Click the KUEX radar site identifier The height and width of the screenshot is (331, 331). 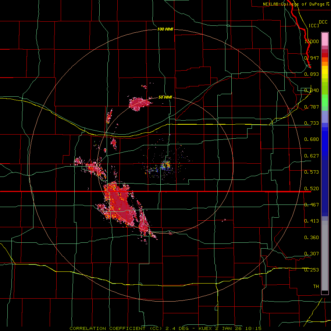pos(205,328)
